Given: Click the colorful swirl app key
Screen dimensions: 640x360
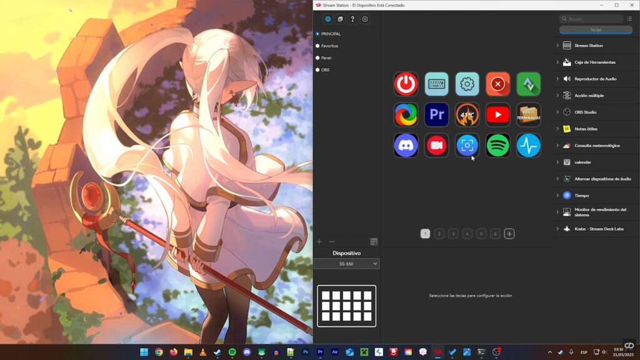Looking at the screenshot, I should pyautogui.click(x=406, y=115).
